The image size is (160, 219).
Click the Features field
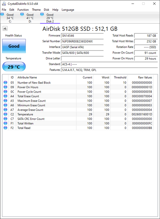(109, 70)
